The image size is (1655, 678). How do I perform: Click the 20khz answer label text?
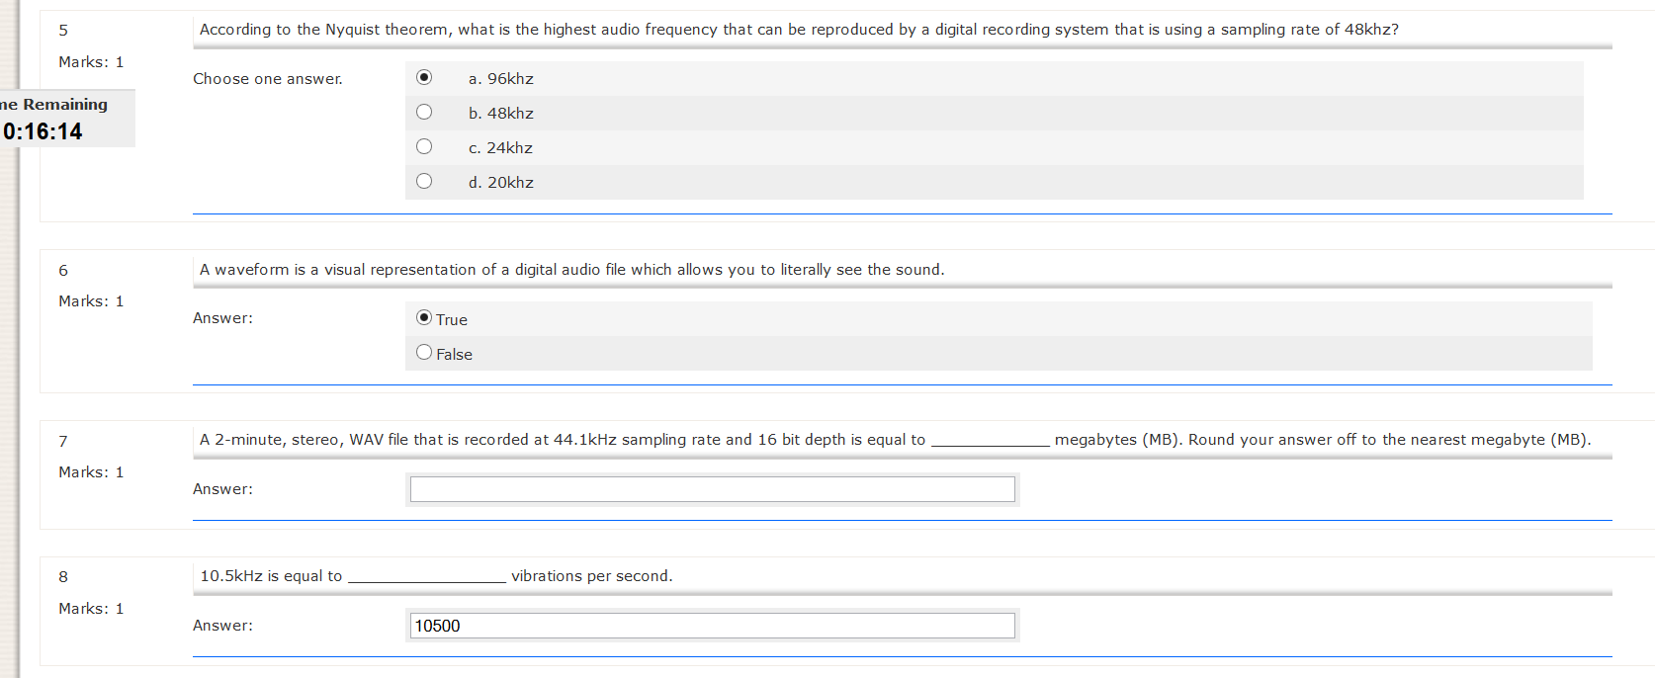501,183
